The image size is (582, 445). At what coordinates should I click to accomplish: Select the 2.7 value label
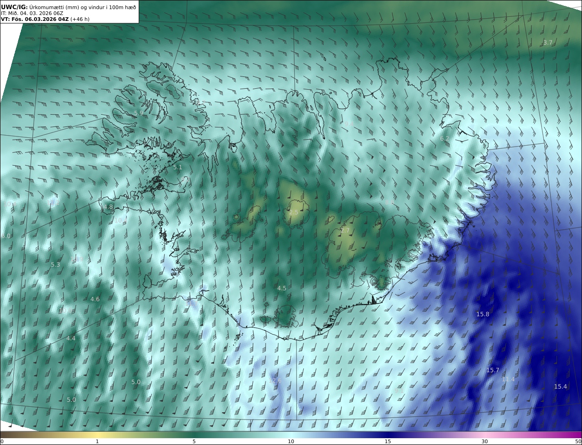[345, 231]
